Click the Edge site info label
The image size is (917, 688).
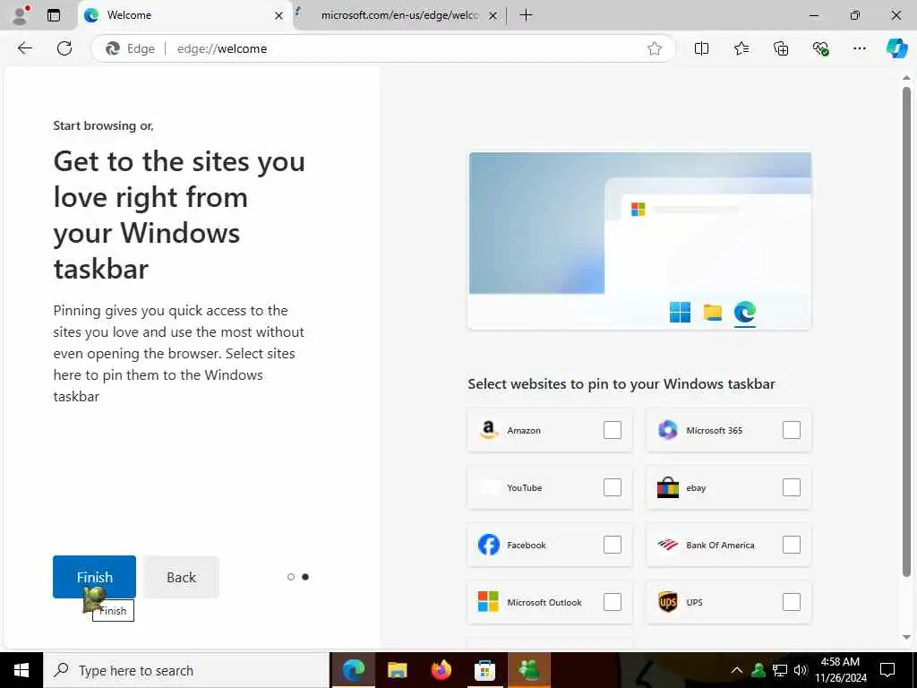(130, 48)
